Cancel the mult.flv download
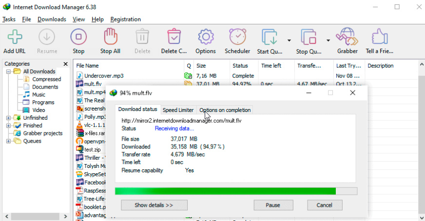 click(x=325, y=205)
